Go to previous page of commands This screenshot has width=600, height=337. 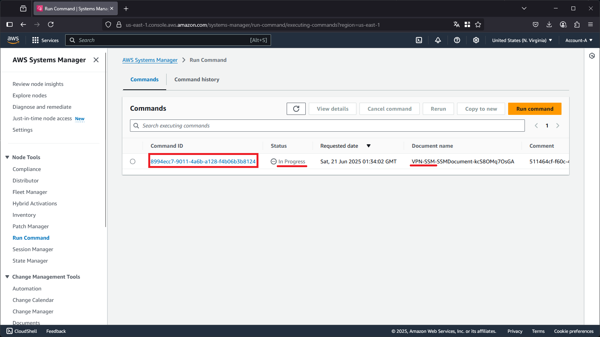pyautogui.click(x=536, y=126)
